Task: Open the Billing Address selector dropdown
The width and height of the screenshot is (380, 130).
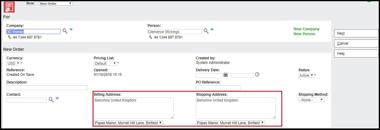Action: [x=128, y=123]
